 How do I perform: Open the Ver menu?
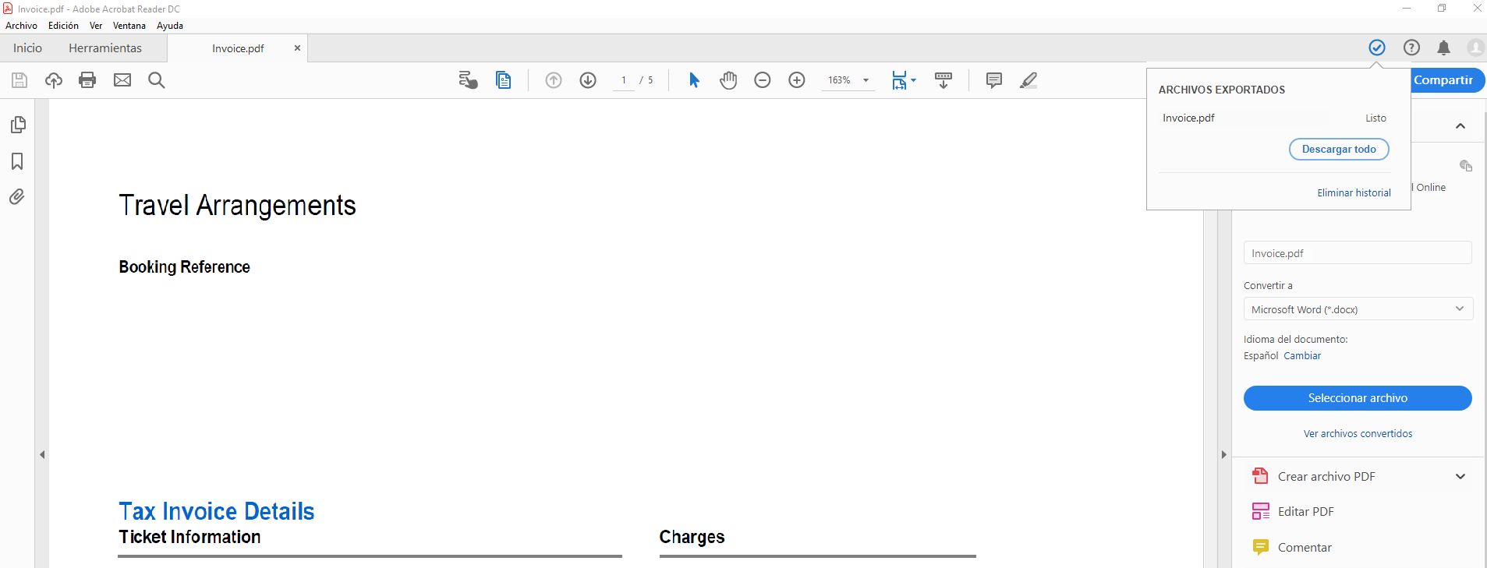[x=96, y=26]
